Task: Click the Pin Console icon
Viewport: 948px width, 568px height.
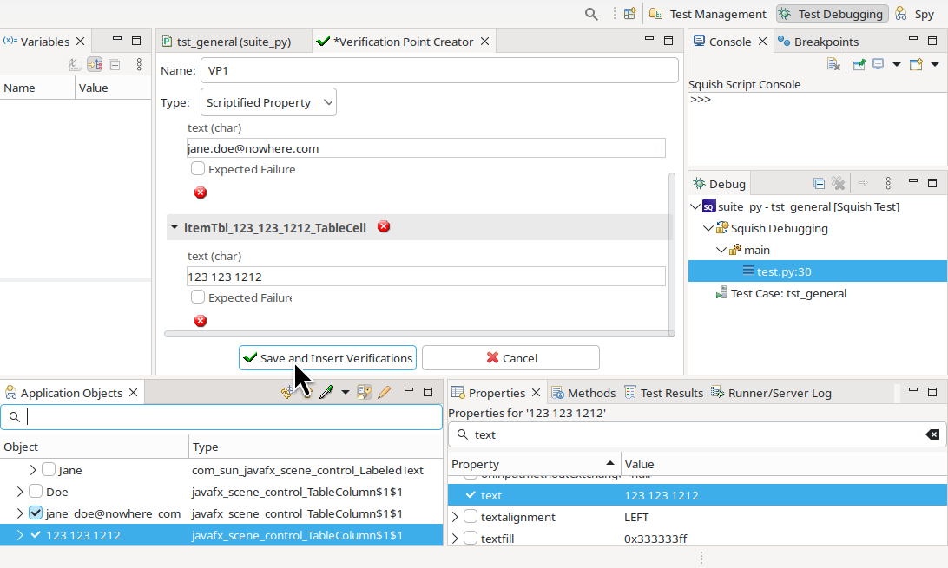Action: point(859,64)
